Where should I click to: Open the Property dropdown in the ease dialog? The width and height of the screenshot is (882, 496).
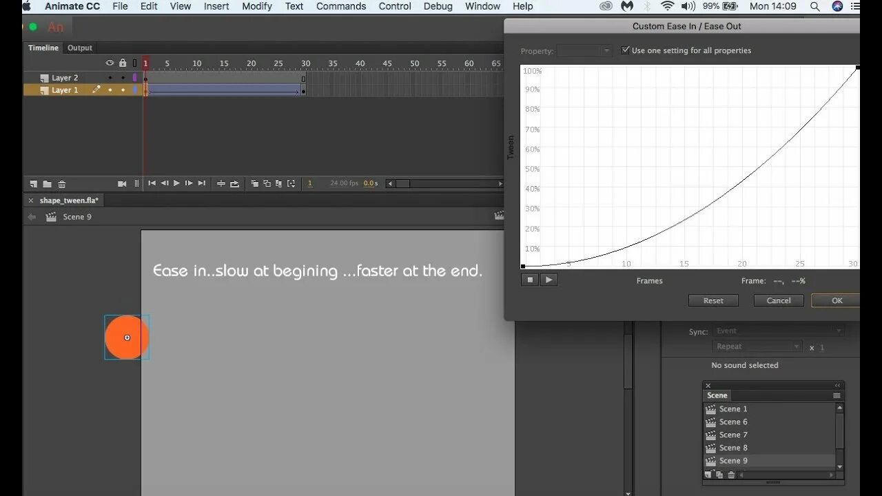584,51
